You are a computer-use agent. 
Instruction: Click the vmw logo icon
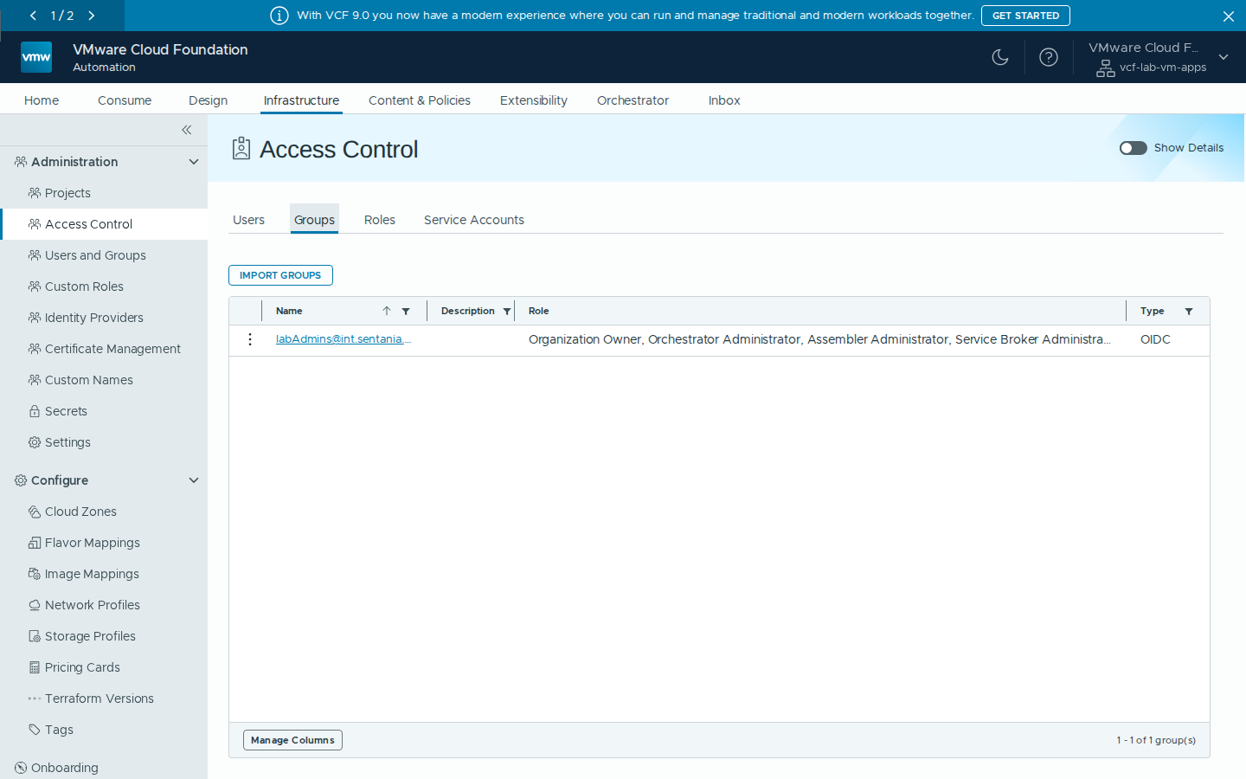tap(36, 57)
